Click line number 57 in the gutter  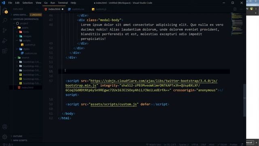[51, 81]
